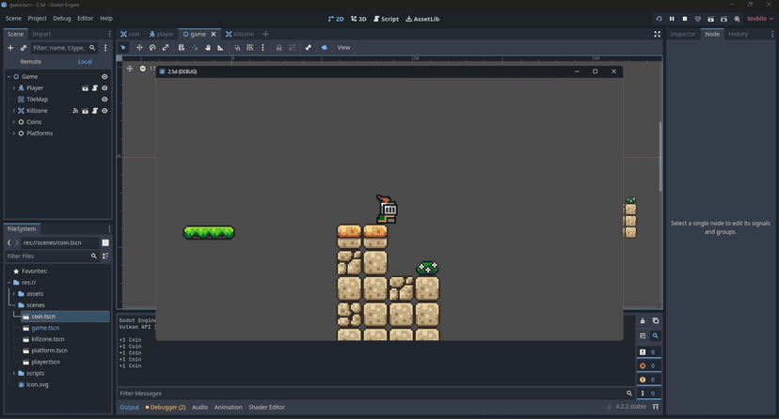Open the Shader Editor bottom panel
The height and width of the screenshot is (419, 779).
[x=267, y=407]
